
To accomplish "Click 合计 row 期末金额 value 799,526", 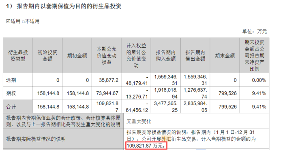I will (x=227, y=107).
